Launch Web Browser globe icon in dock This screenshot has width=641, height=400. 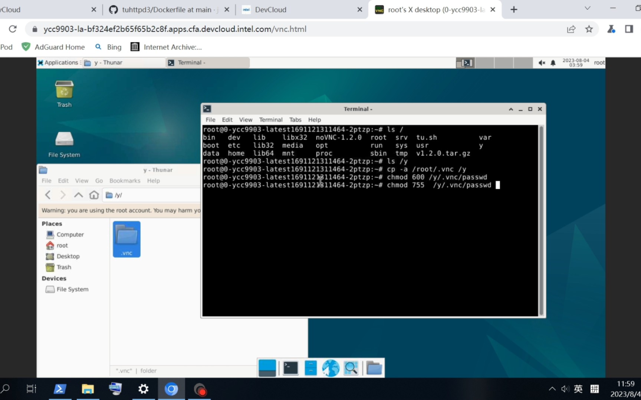point(331,368)
